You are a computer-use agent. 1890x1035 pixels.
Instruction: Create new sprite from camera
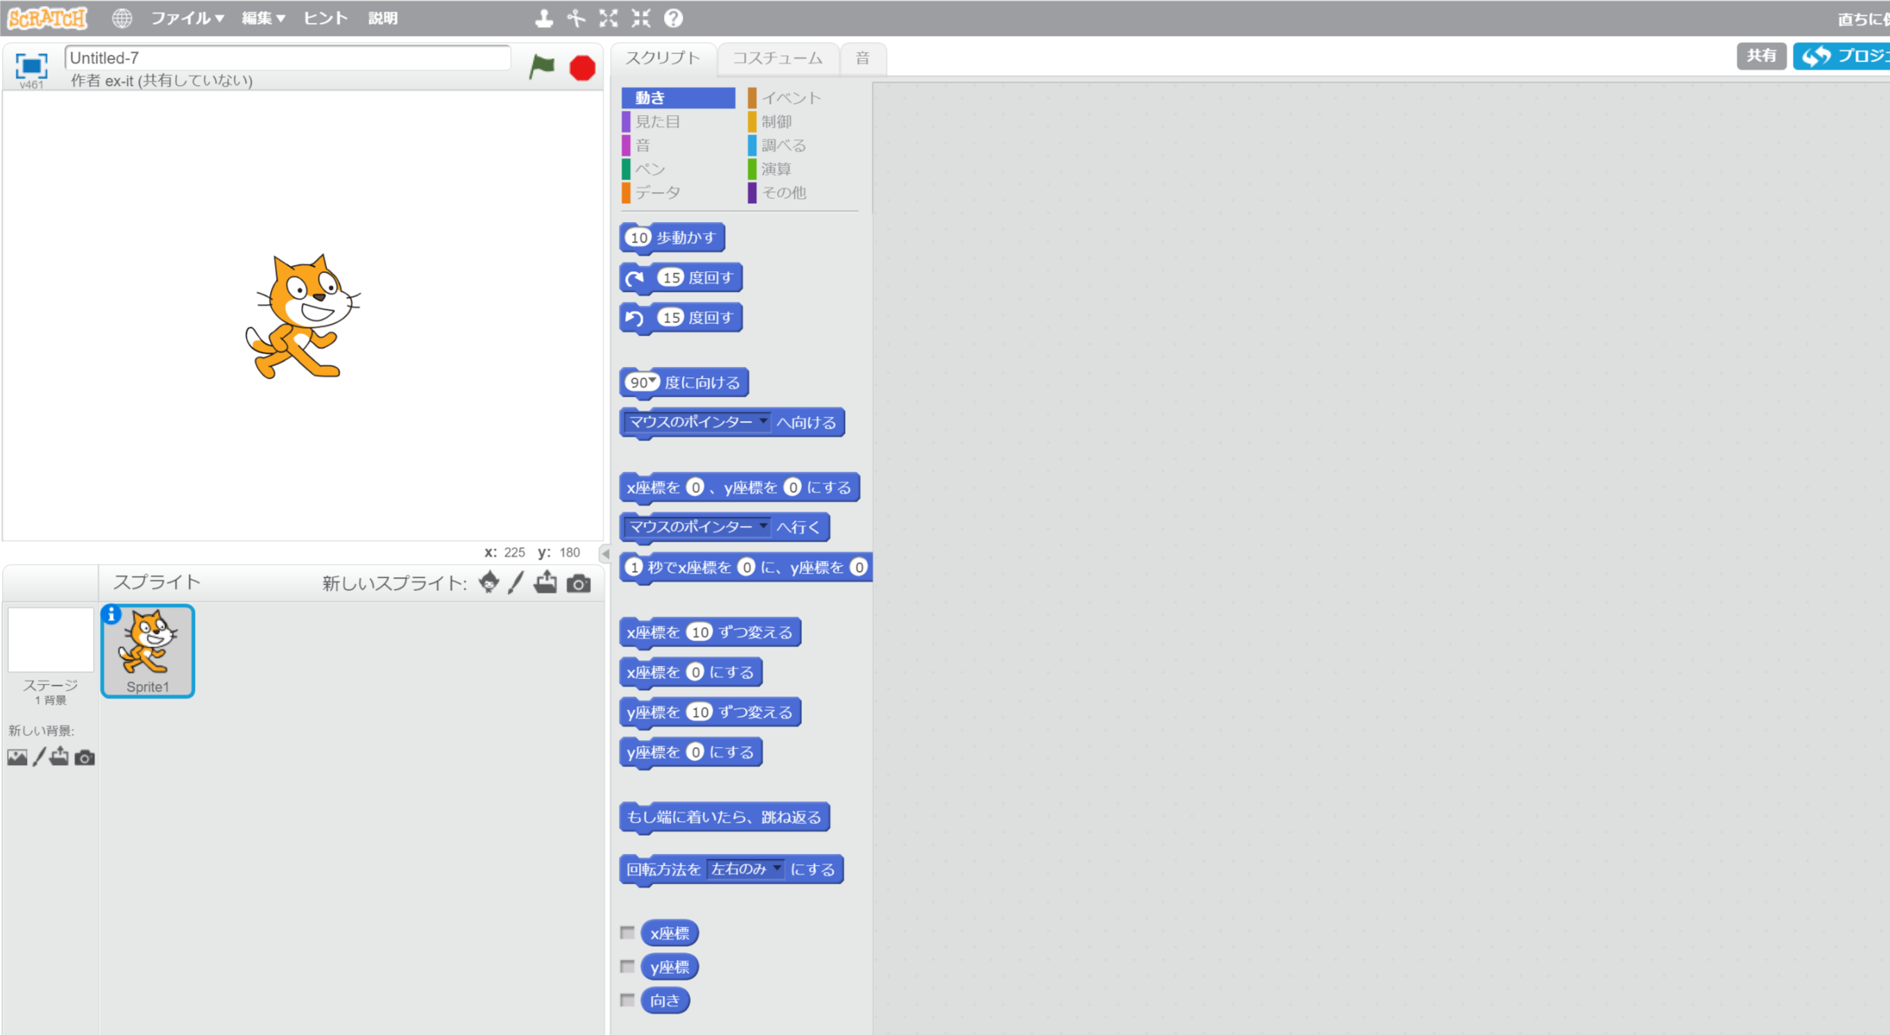(579, 584)
